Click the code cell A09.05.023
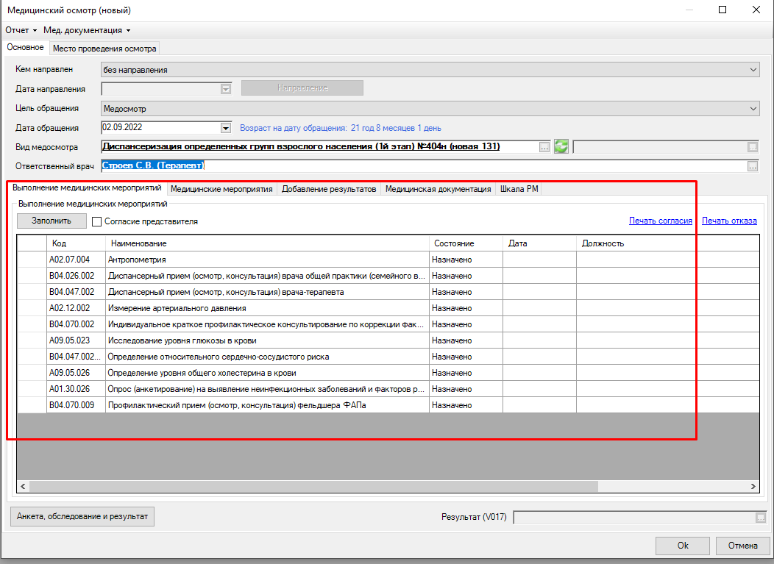774x564 pixels. (76, 340)
